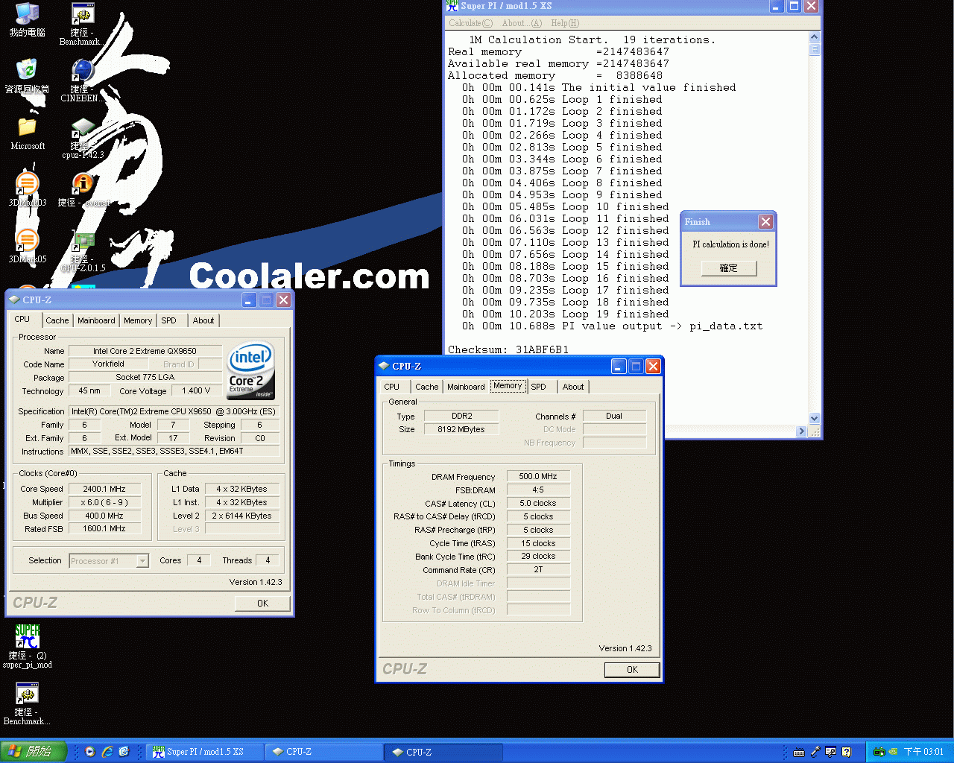
Task: Click Super PI scrollbar down arrow
Action: pyautogui.click(x=814, y=419)
